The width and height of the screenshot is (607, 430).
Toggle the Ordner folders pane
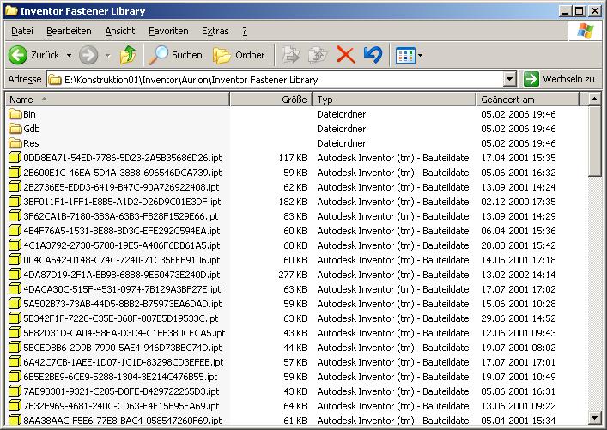pos(239,55)
